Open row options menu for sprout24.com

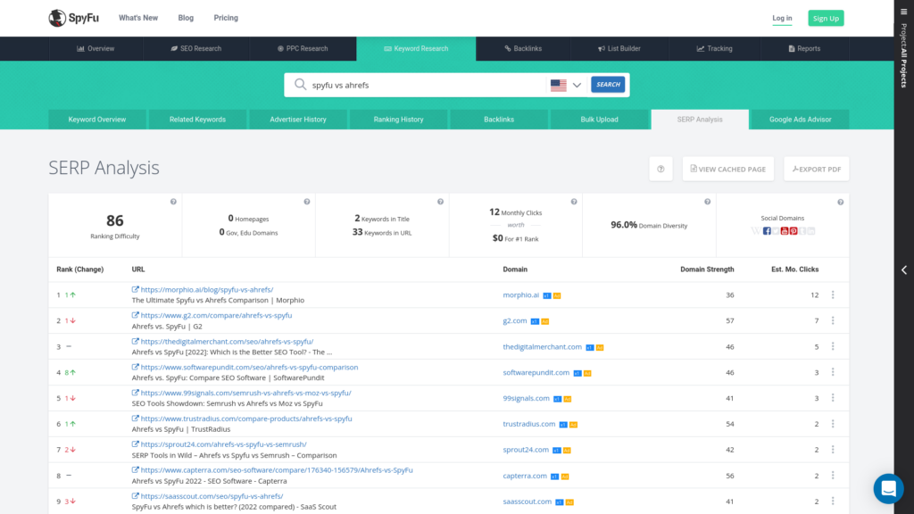click(x=833, y=450)
